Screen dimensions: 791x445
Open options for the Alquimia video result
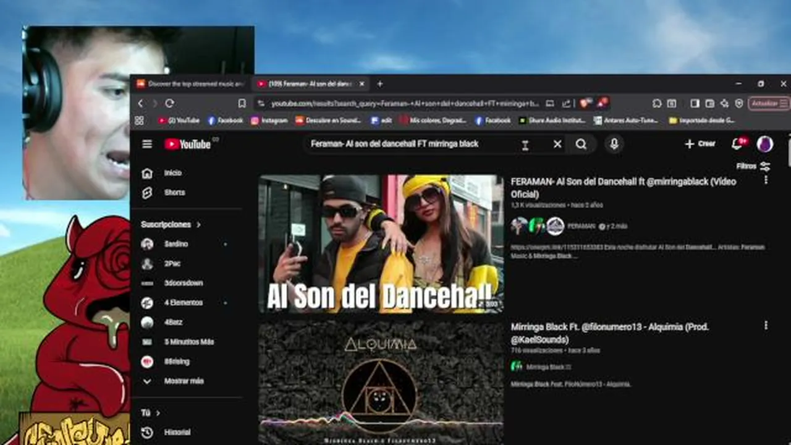pyautogui.click(x=766, y=325)
